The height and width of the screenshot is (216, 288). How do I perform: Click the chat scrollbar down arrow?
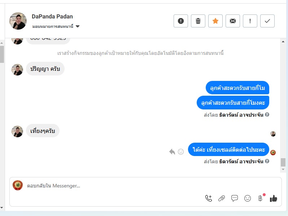point(283,169)
